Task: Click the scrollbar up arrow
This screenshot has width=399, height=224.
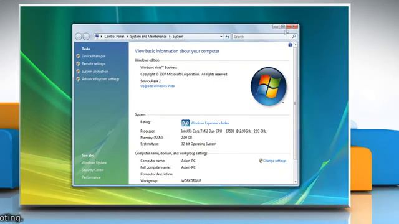Action: (296, 45)
